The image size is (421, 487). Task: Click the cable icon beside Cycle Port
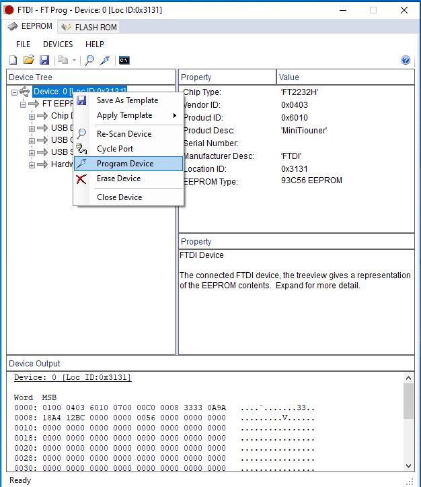[x=81, y=149]
